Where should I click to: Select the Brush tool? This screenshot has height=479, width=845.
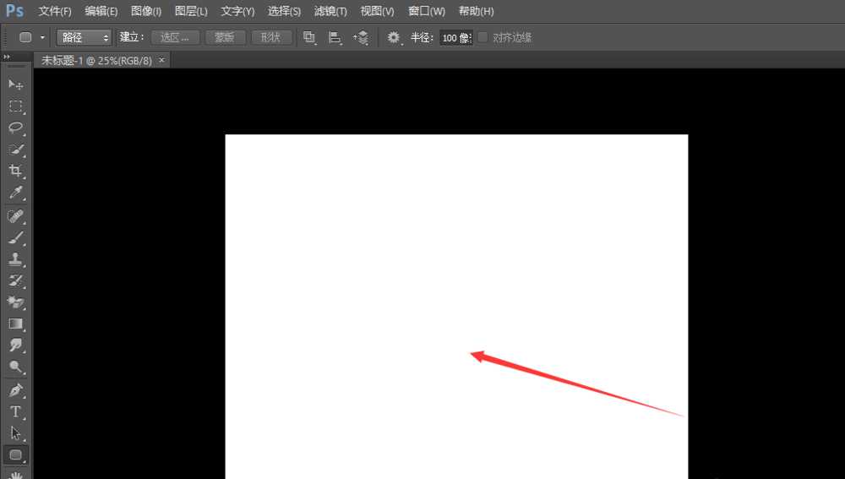click(15, 237)
